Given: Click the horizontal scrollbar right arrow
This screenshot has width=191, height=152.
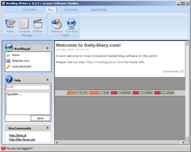Looking at the screenshot, I should (x=183, y=142).
